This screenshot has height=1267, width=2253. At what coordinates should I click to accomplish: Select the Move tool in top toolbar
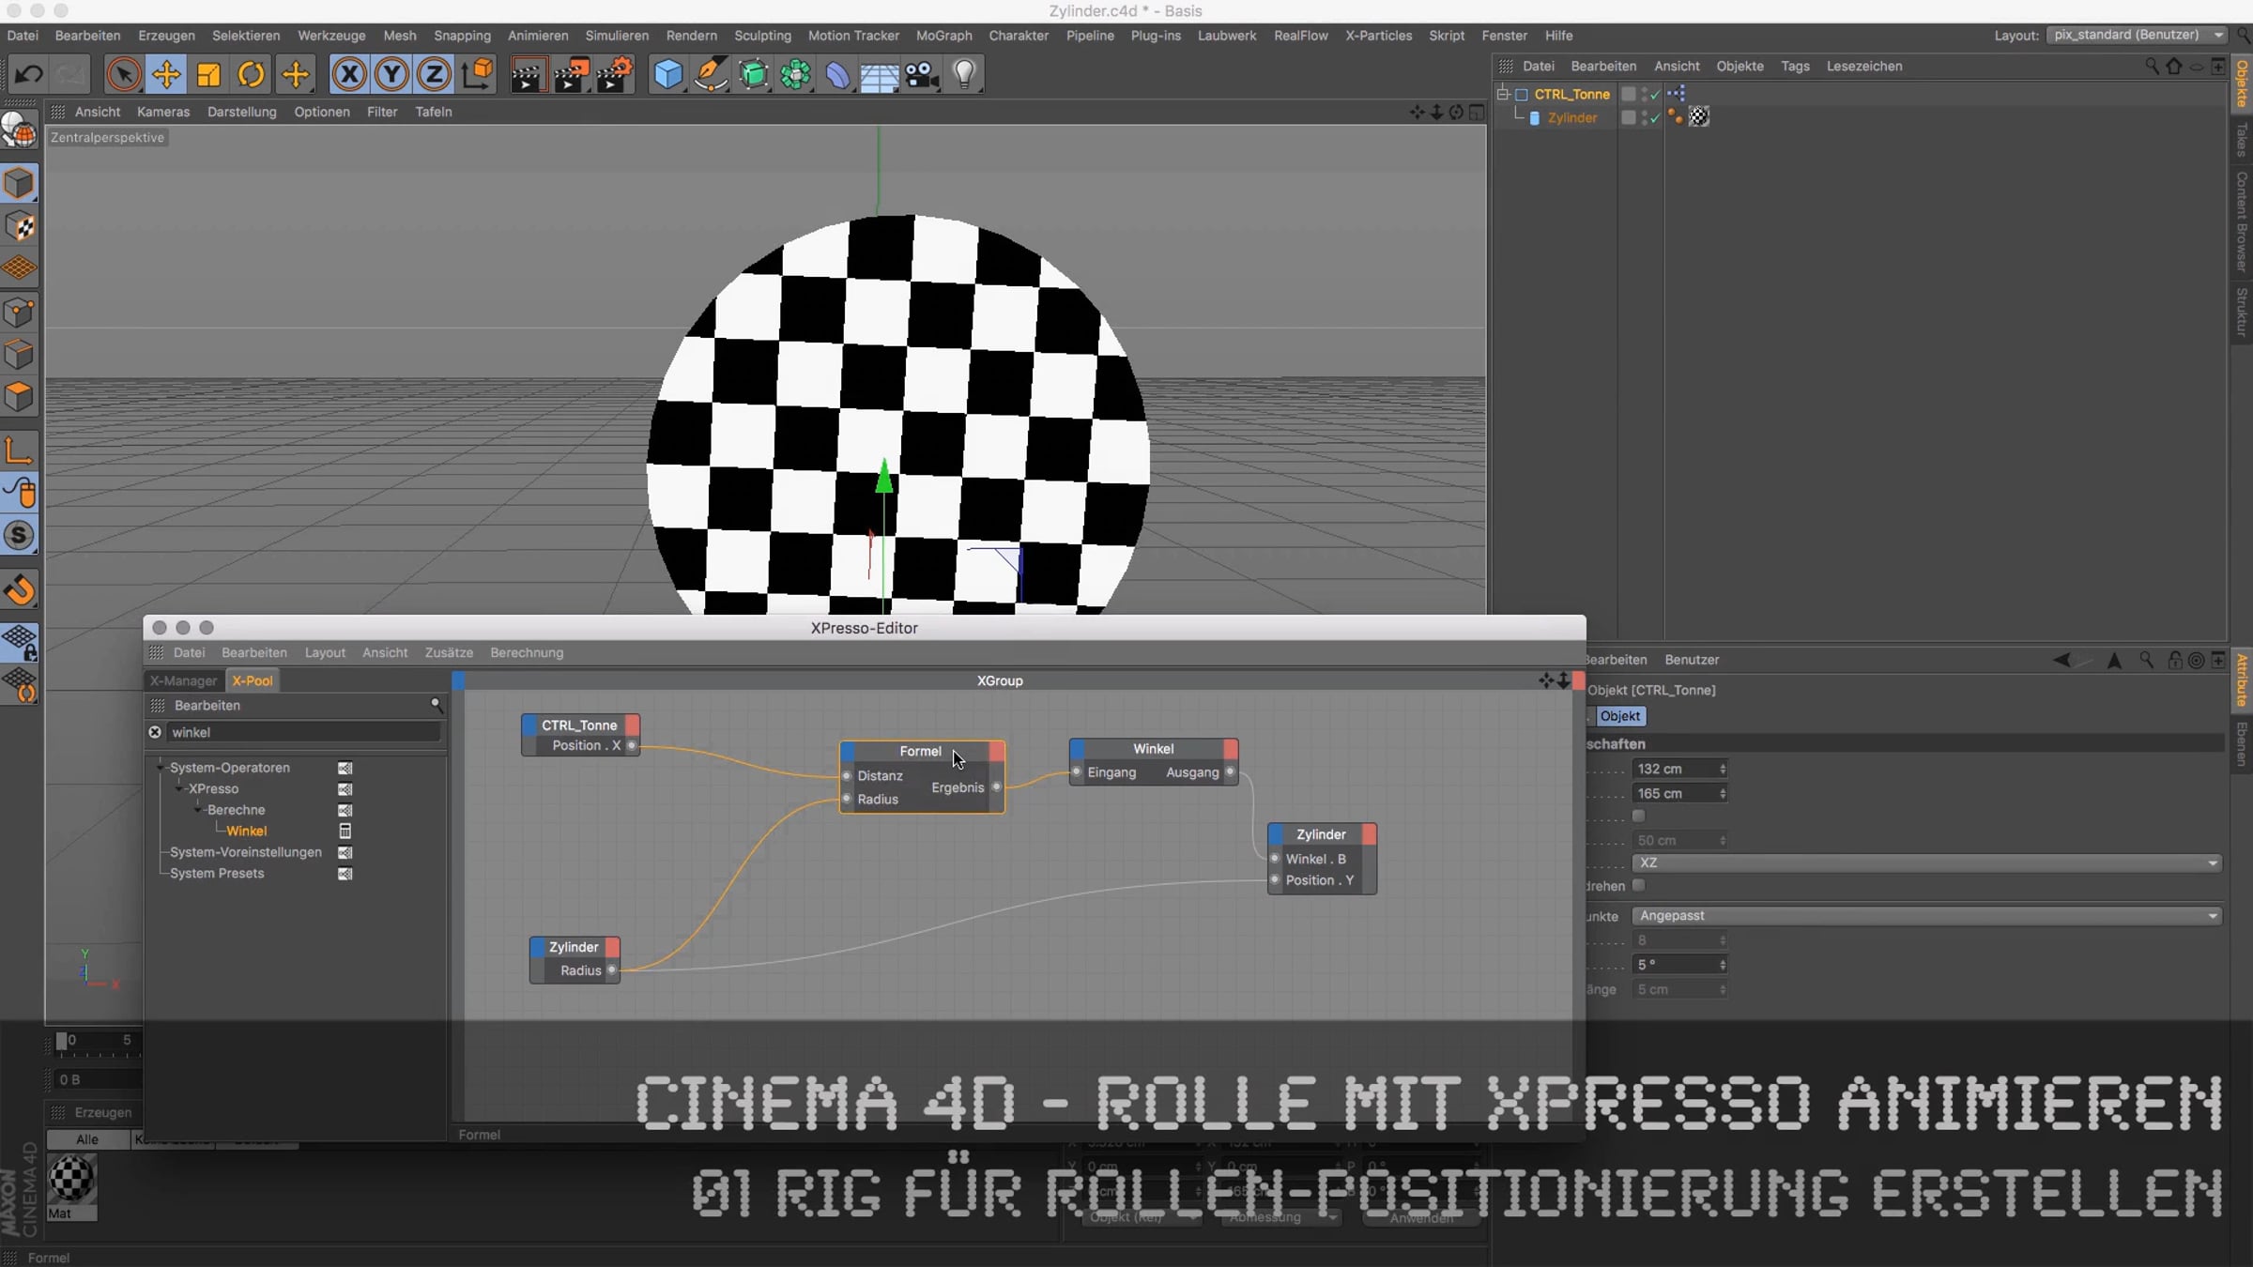(166, 74)
